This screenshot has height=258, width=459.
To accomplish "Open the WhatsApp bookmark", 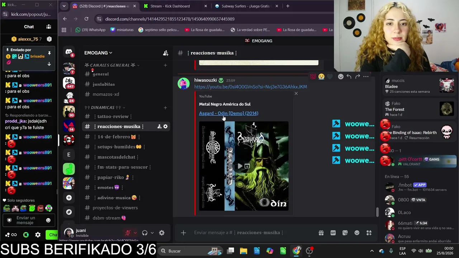I will (90, 30).
